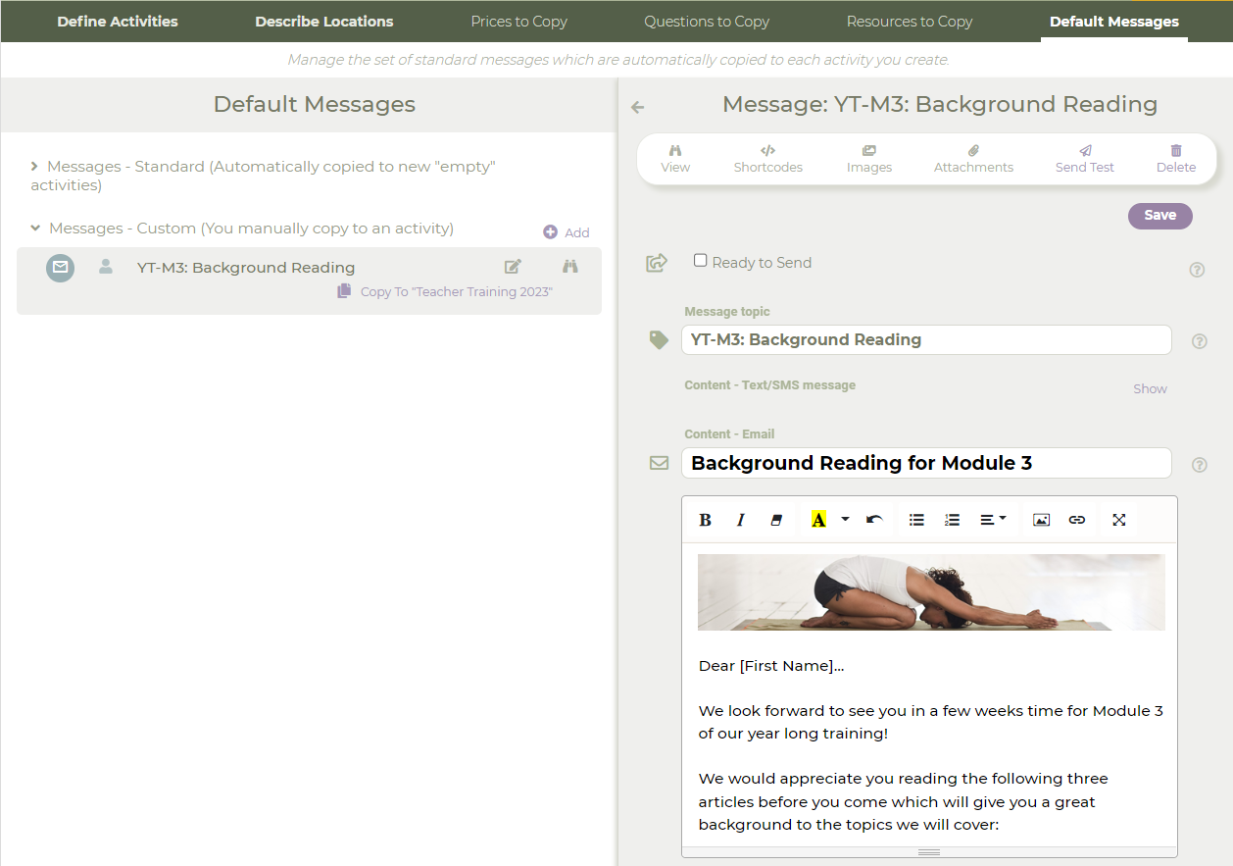1233x866 pixels.
Task: Open the Images tool
Action: tap(869, 159)
